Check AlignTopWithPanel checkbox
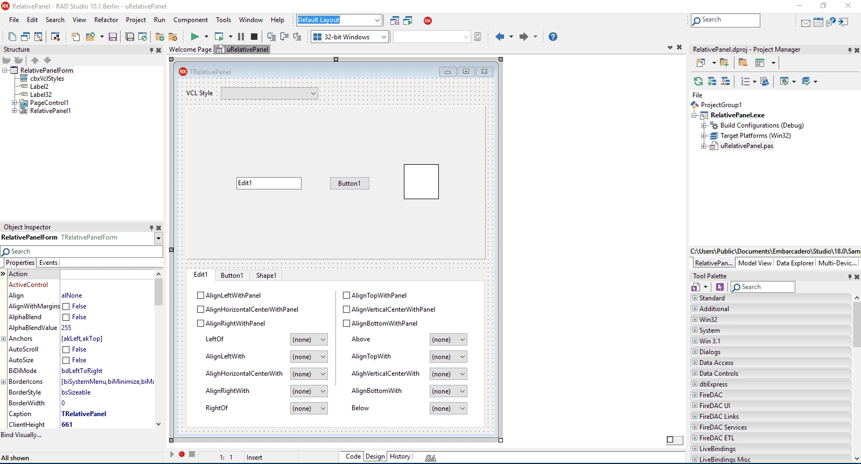The height and width of the screenshot is (464, 861). point(347,296)
